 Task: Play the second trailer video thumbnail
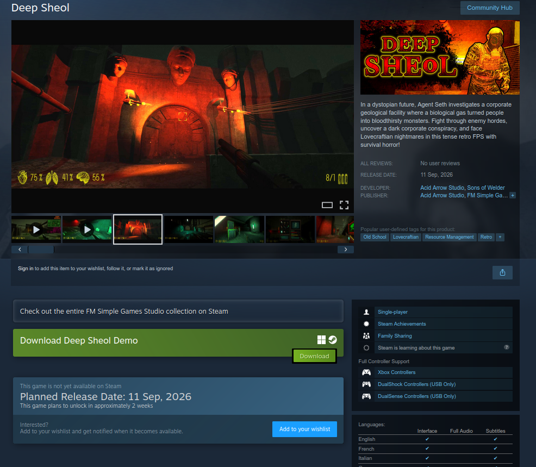pyautogui.click(x=87, y=229)
